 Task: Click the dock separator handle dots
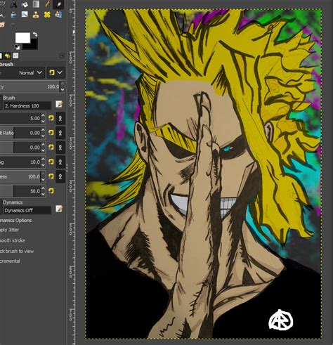[x=67, y=168]
